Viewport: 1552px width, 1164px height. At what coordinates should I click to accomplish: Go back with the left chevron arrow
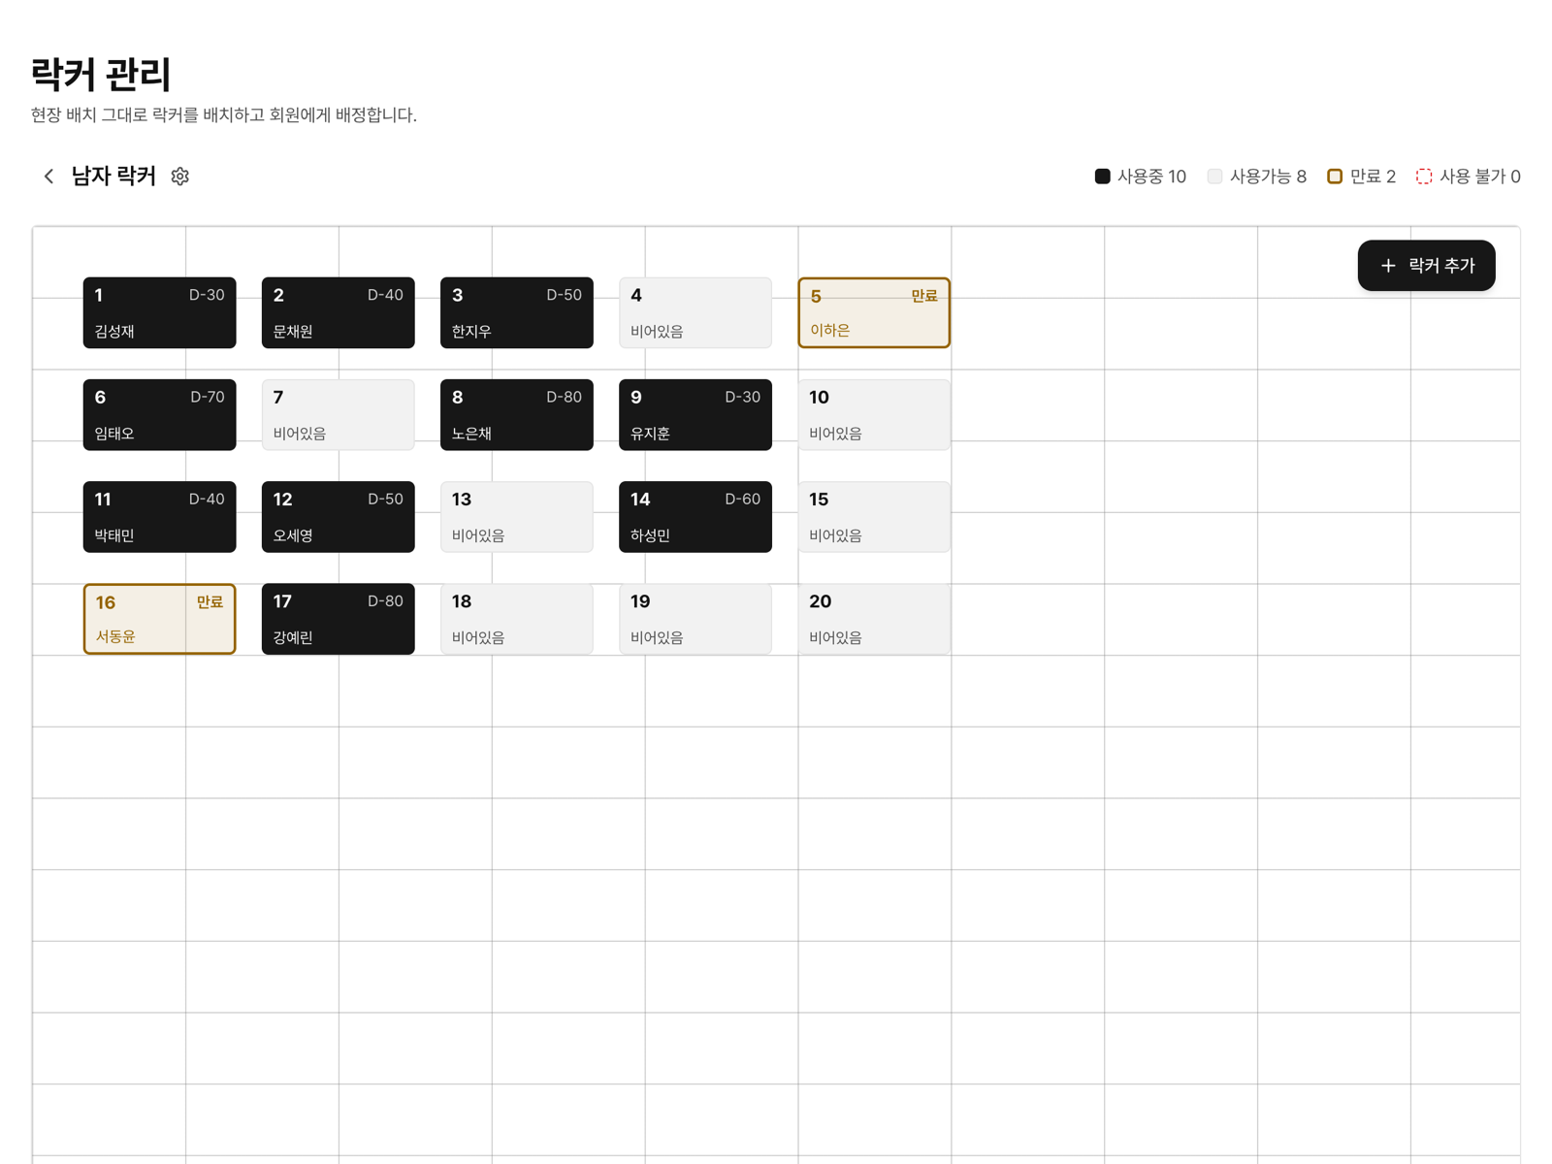[x=48, y=177]
